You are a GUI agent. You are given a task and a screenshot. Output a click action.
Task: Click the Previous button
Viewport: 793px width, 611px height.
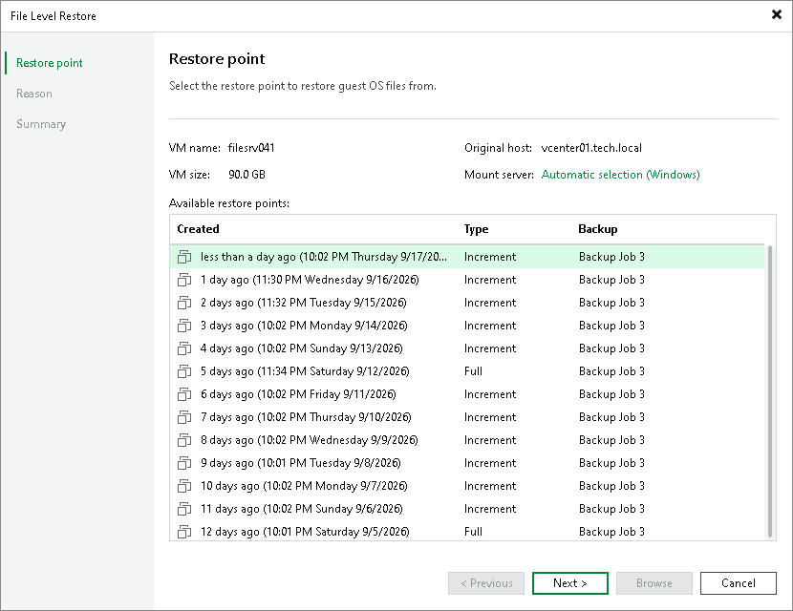click(x=486, y=583)
